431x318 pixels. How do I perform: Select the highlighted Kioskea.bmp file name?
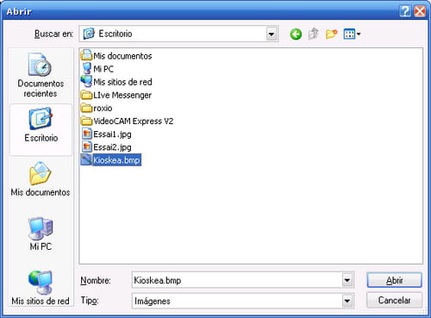[116, 160]
